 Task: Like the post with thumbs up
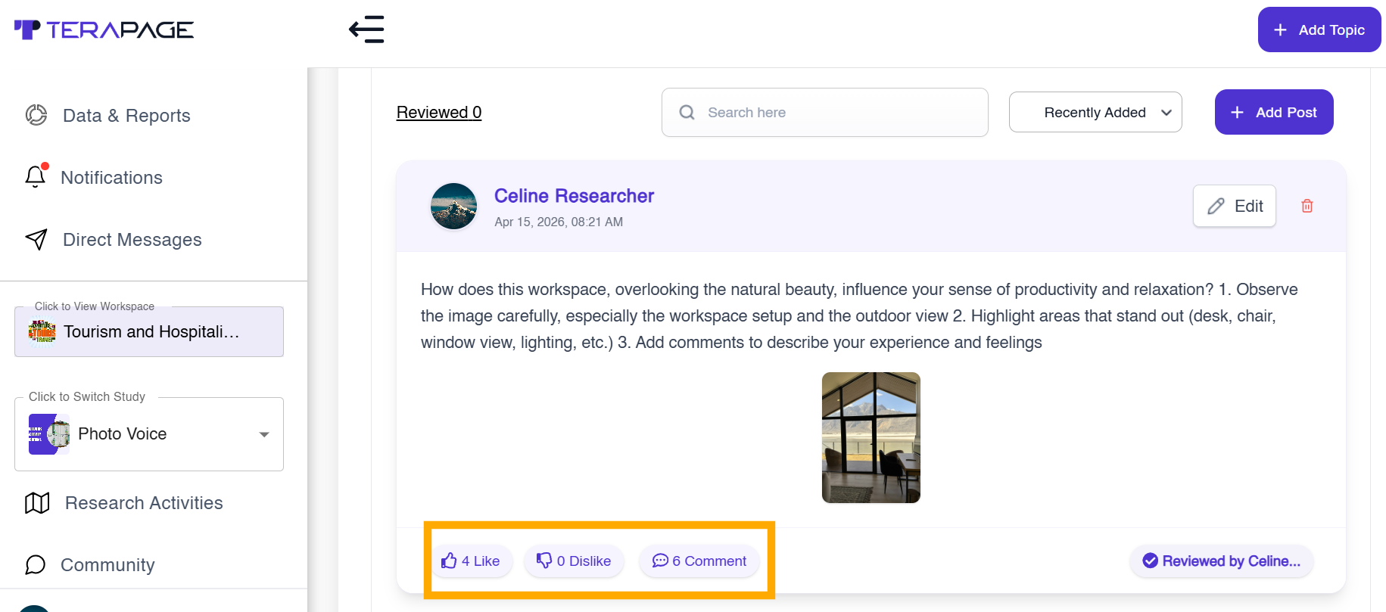[x=471, y=561]
